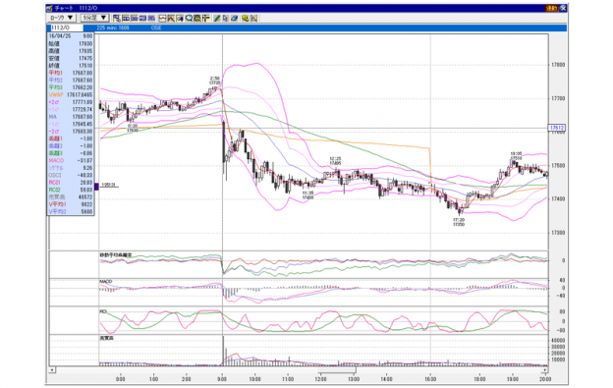Click the yellow search key icon
613x388 pixels.
[x=246, y=18]
